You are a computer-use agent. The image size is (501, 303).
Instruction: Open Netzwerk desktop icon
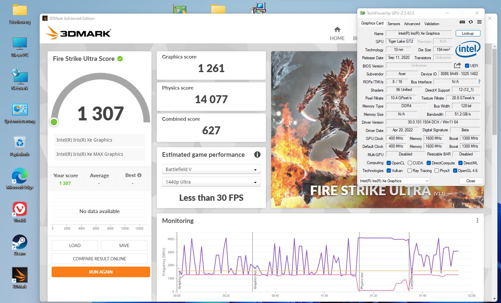[x=20, y=79]
